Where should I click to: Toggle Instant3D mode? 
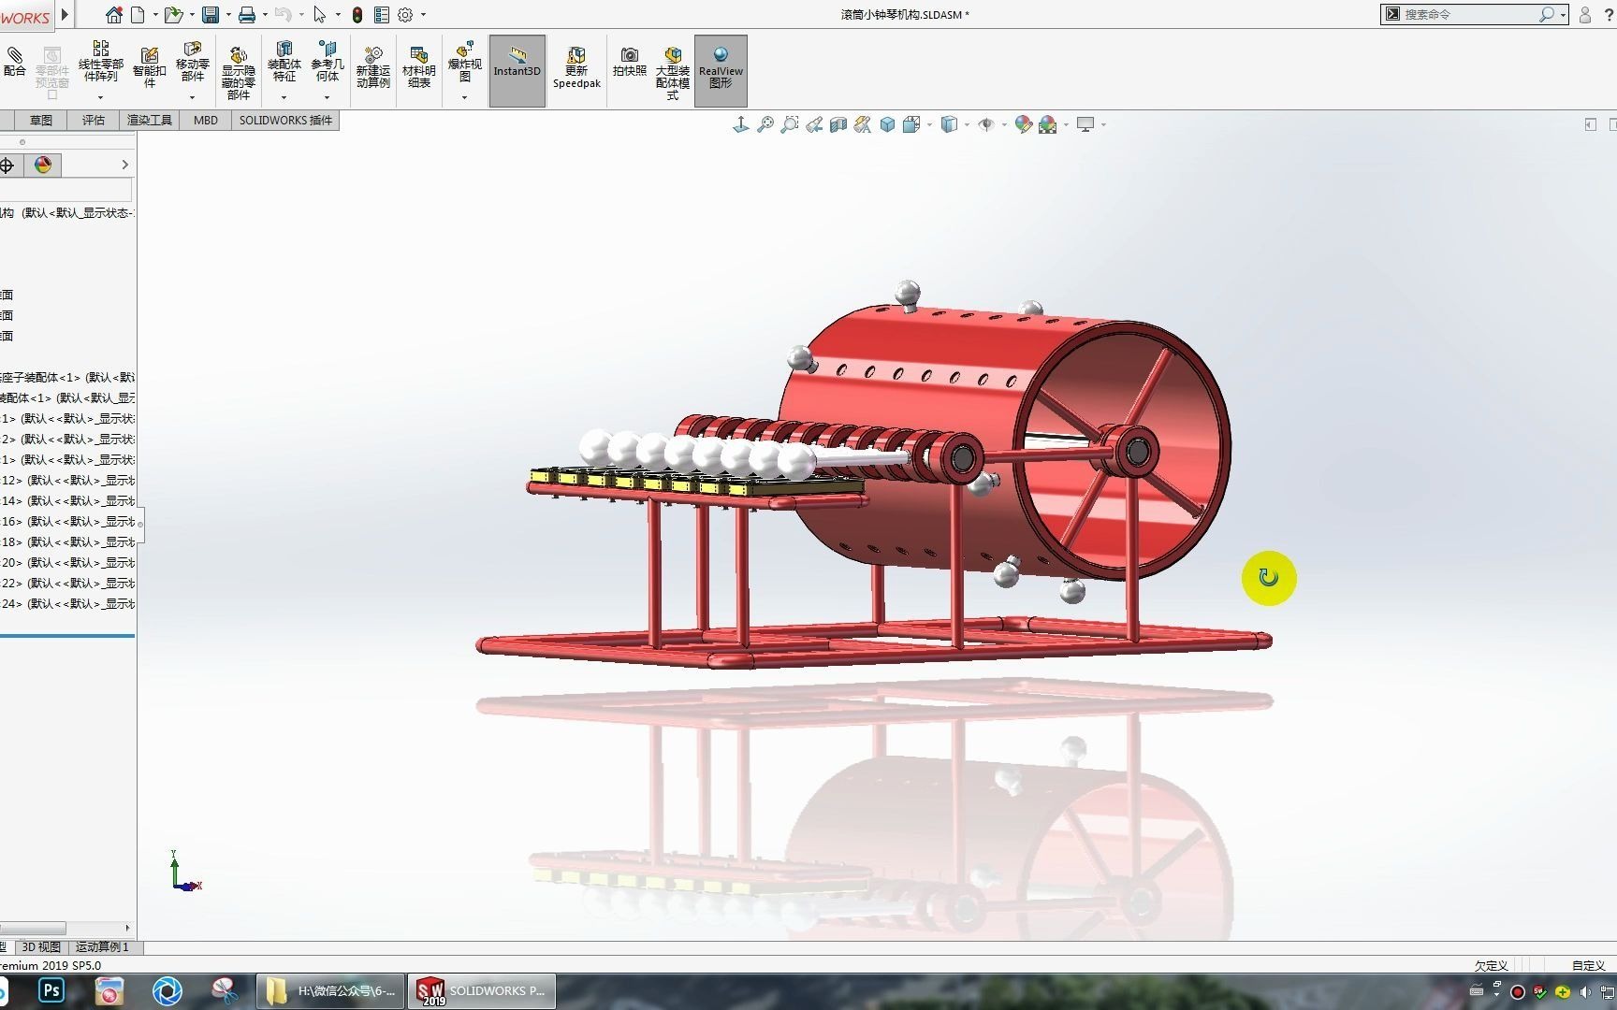pos(517,71)
